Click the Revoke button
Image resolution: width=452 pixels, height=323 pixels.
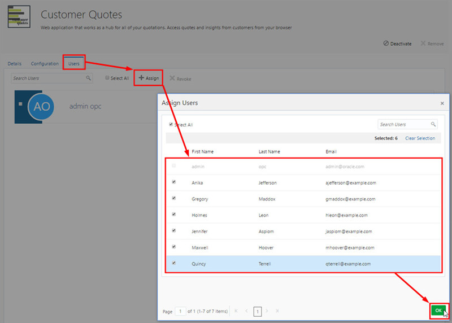[x=180, y=78]
